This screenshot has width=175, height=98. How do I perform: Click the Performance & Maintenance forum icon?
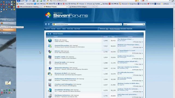(x=50, y=79)
